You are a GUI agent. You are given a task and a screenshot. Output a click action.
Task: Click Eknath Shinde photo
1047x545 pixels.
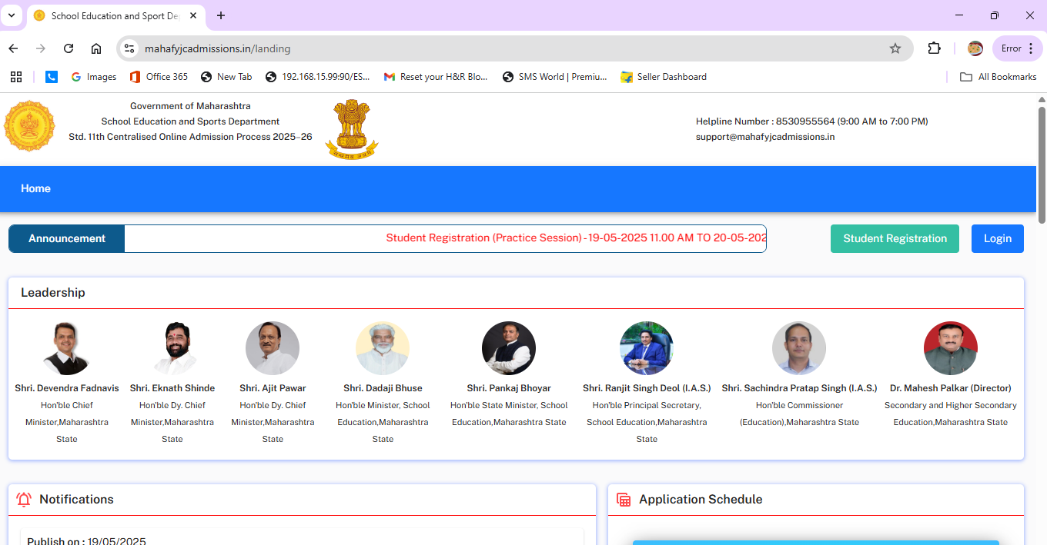(x=172, y=348)
